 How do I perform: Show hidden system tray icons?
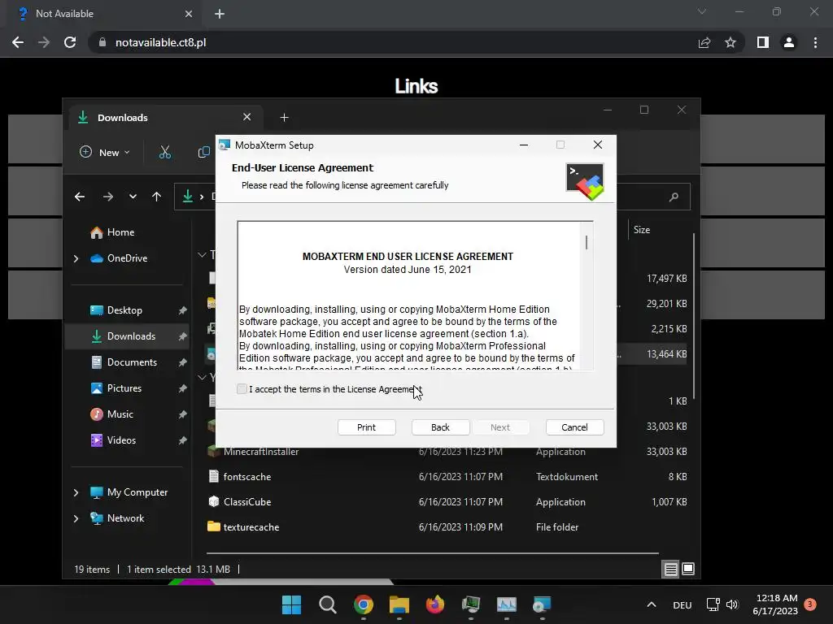pos(652,604)
